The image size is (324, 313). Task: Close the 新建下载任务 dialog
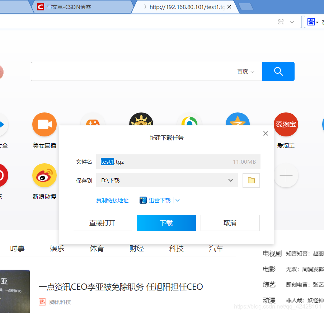[266, 134]
